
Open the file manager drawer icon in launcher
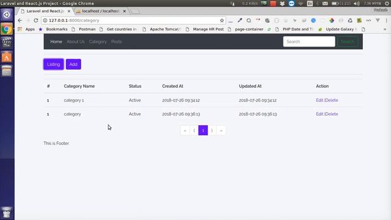pyautogui.click(x=7, y=71)
